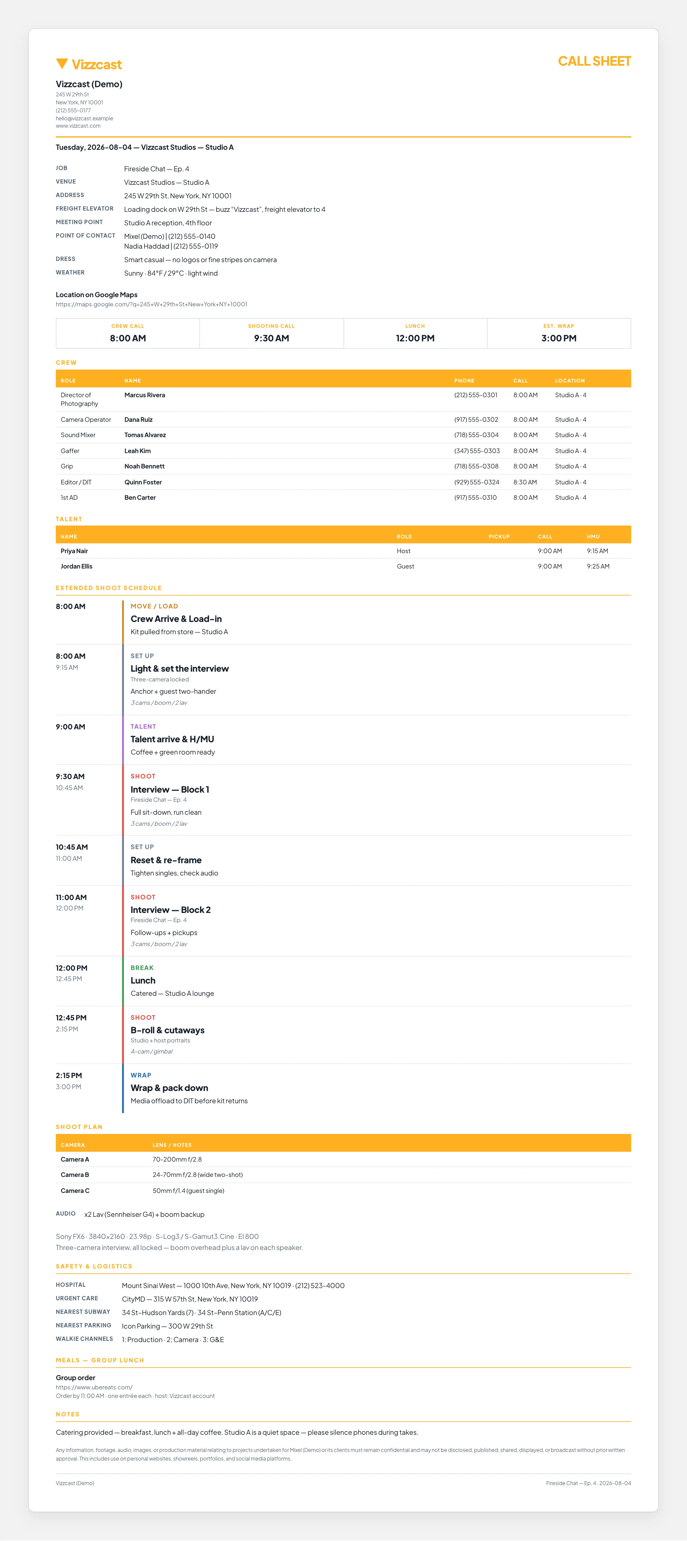Viewport: 687px width, 1541px height.
Task: Open the Google Maps location URL
Action: 151,305
